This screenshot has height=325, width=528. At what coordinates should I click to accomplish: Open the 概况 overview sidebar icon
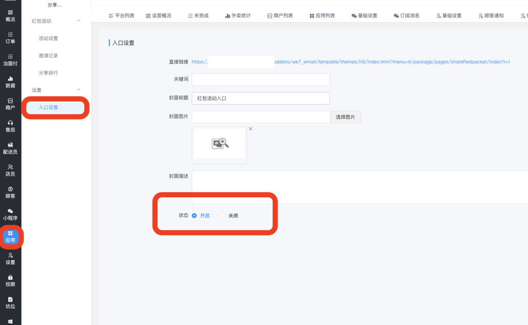point(10,15)
